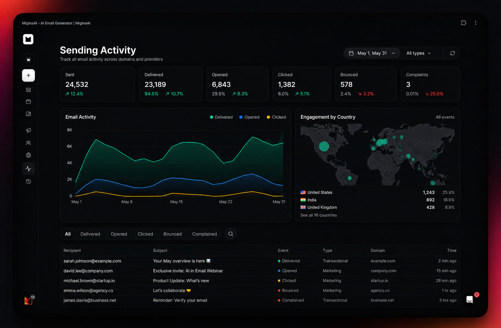Click the 1,243 United States count
501x328 pixels.
point(429,192)
